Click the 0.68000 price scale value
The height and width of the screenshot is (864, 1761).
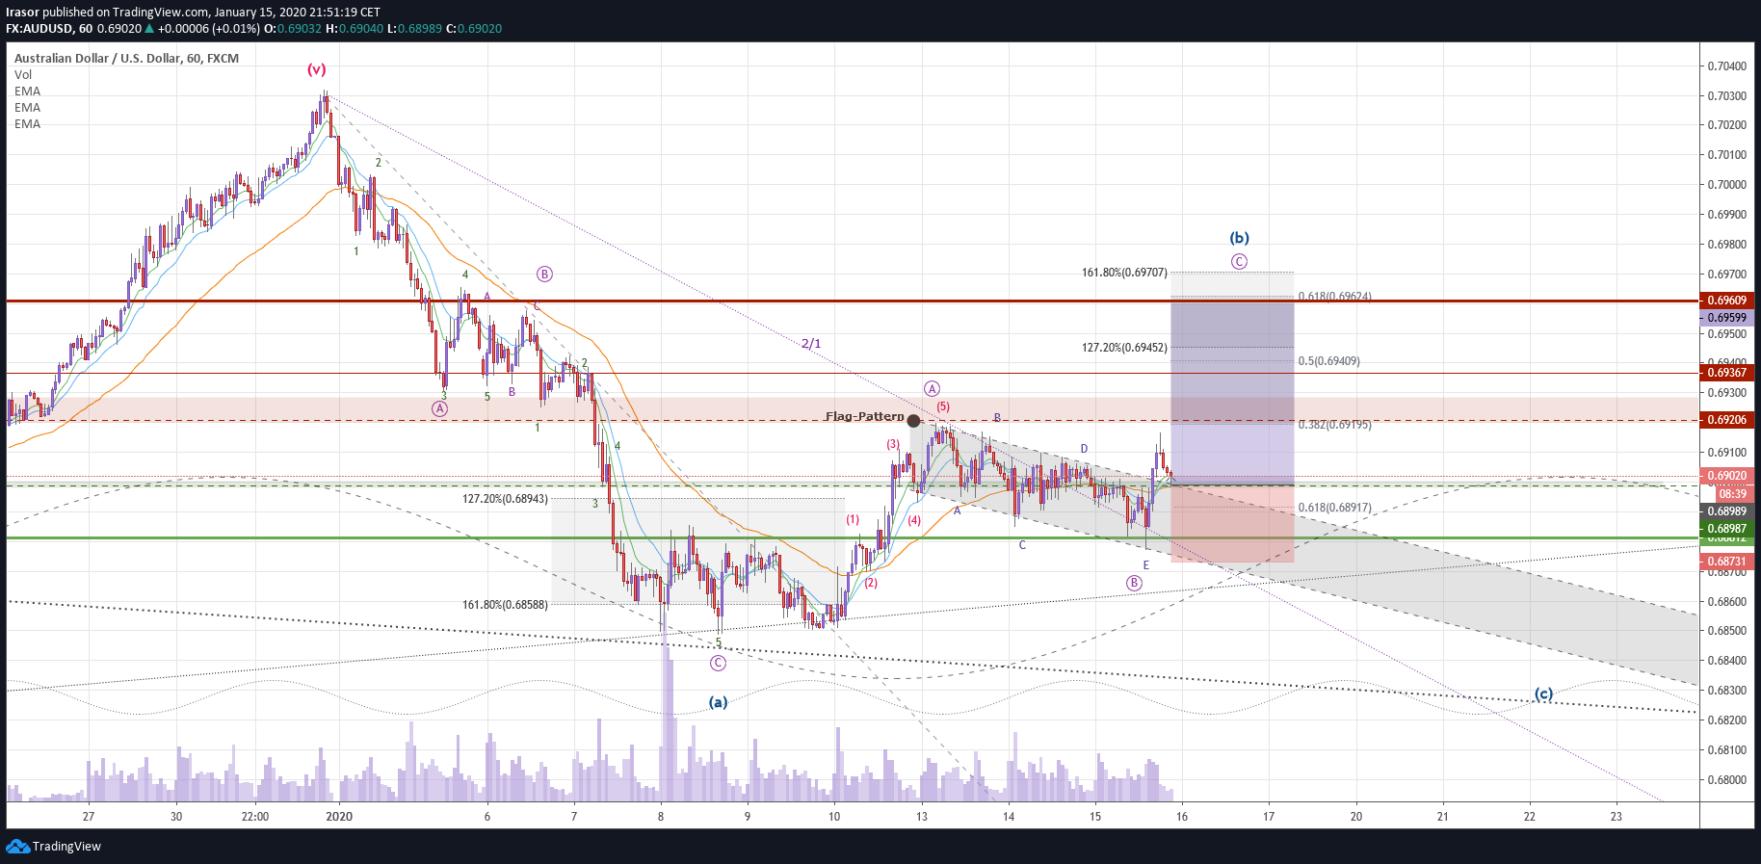(x=1726, y=780)
